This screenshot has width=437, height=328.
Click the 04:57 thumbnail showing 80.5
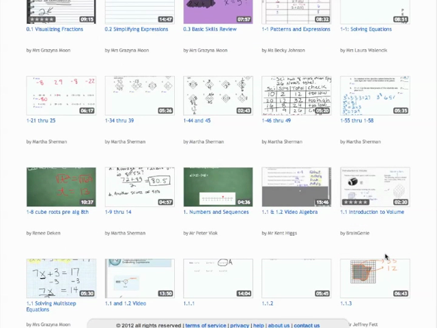[139, 187]
